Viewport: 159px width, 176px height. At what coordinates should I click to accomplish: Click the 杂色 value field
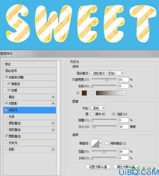click(x=124, y=86)
